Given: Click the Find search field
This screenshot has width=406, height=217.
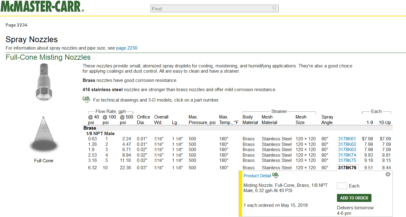Looking at the screenshot, I should click(214, 9).
